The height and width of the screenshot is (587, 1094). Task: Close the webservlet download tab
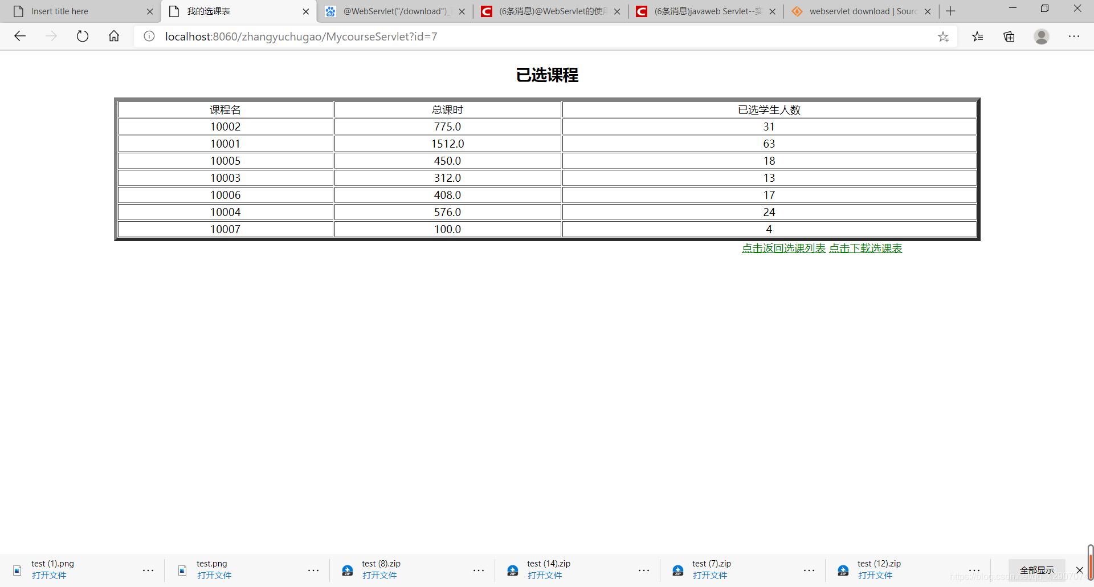coord(928,11)
